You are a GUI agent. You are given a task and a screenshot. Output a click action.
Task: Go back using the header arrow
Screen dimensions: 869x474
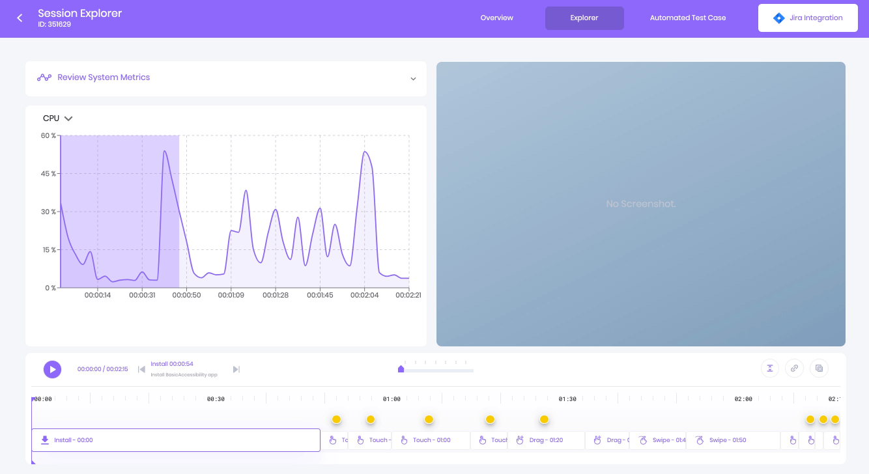pyautogui.click(x=20, y=18)
